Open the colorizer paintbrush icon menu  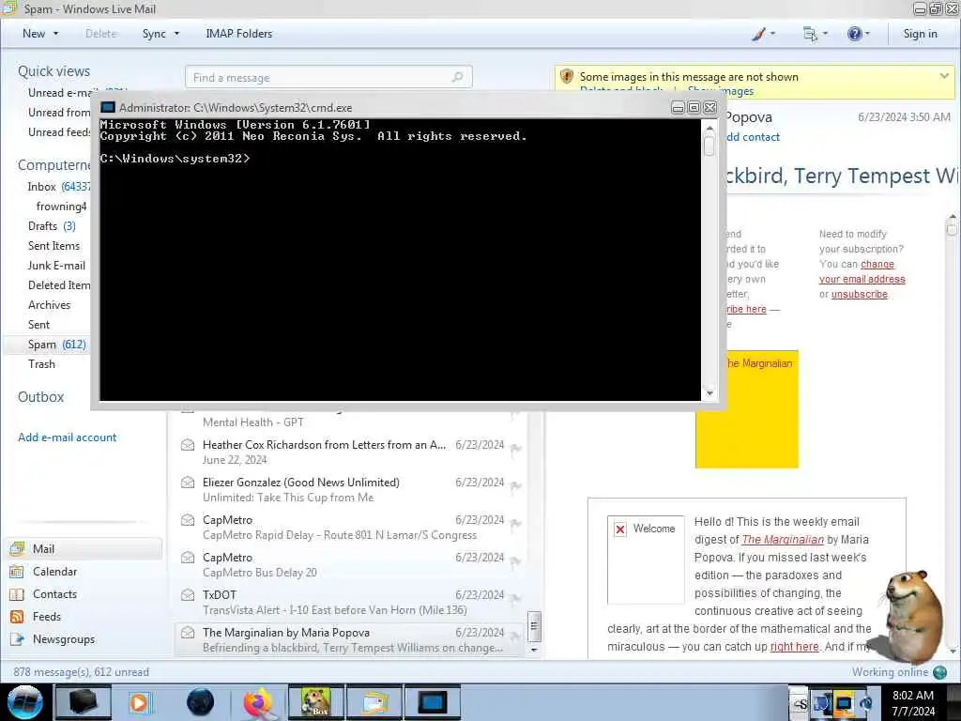[x=758, y=34]
